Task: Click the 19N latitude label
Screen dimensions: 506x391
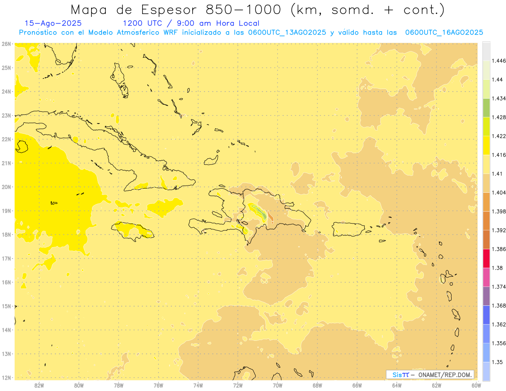Action: [6, 210]
